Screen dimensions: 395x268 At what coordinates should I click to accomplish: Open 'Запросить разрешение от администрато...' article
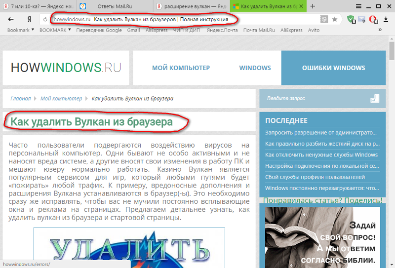click(x=320, y=132)
